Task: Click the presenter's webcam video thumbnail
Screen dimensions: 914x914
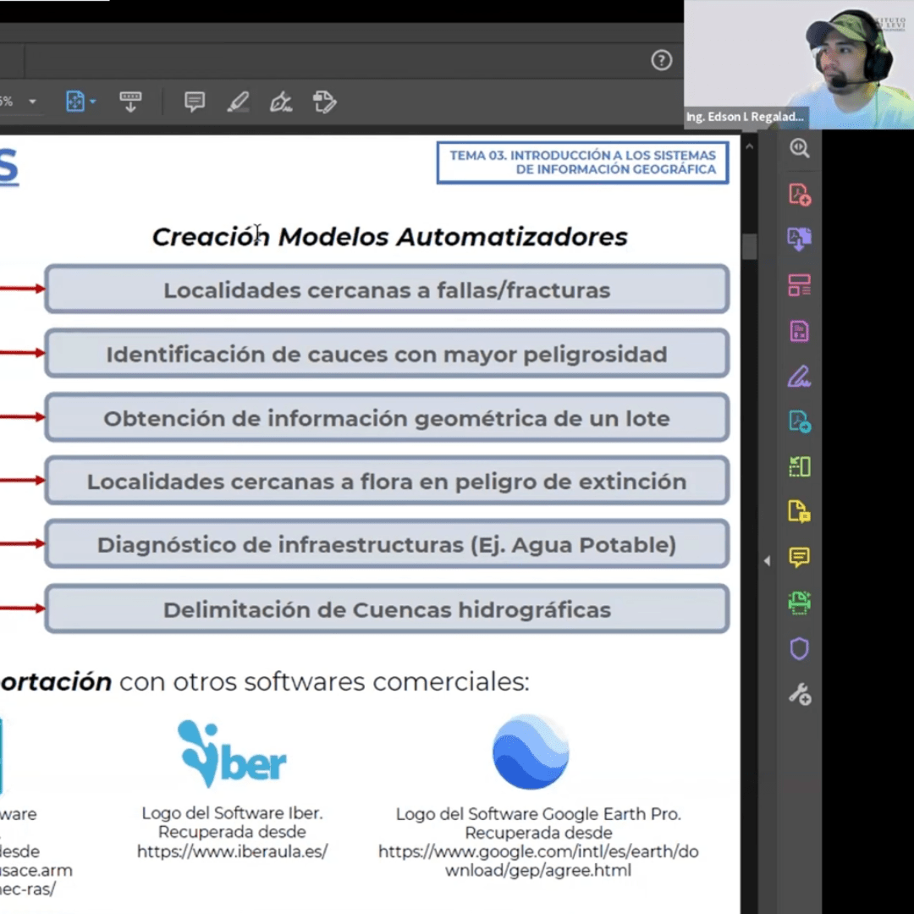Action: [798, 64]
